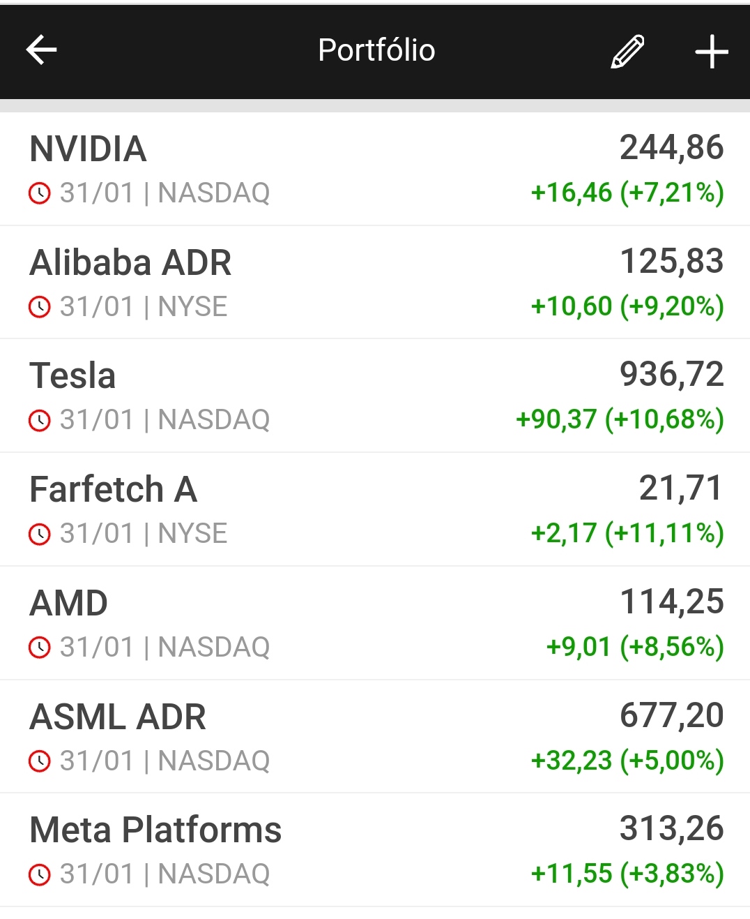The width and height of the screenshot is (750, 919).
Task: Open ASML ADR stock details
Action: (x=118, y=717)
